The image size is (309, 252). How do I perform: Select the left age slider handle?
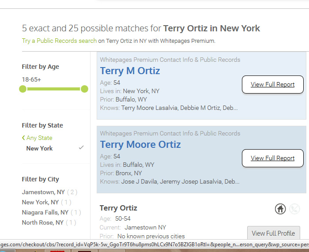[23, 89]
